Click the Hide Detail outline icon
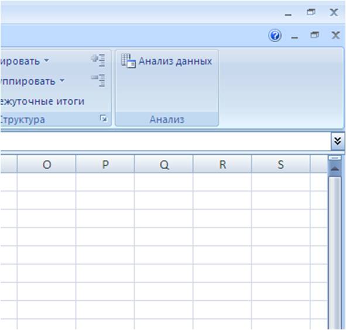 [98, 81]
